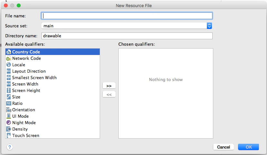Click the Screen Height icon
The width and height of the screenshot is (267, 155).
click(8, 90)
